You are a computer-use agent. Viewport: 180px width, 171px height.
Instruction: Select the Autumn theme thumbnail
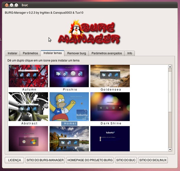tap(28, 76)
